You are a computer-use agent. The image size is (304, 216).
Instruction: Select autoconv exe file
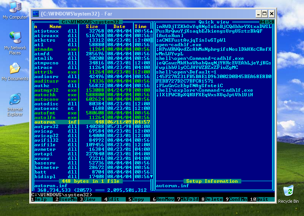pos(92,99)
